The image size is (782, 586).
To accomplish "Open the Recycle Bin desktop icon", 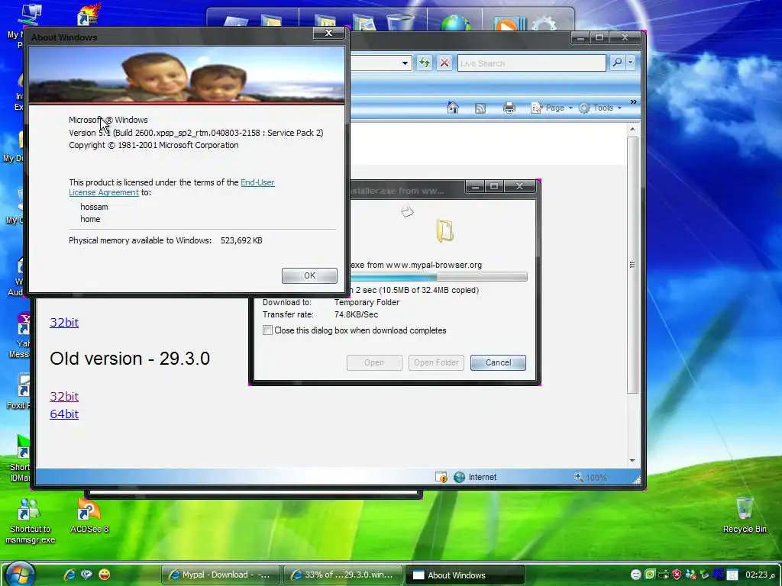I will (x=745, y=515).
